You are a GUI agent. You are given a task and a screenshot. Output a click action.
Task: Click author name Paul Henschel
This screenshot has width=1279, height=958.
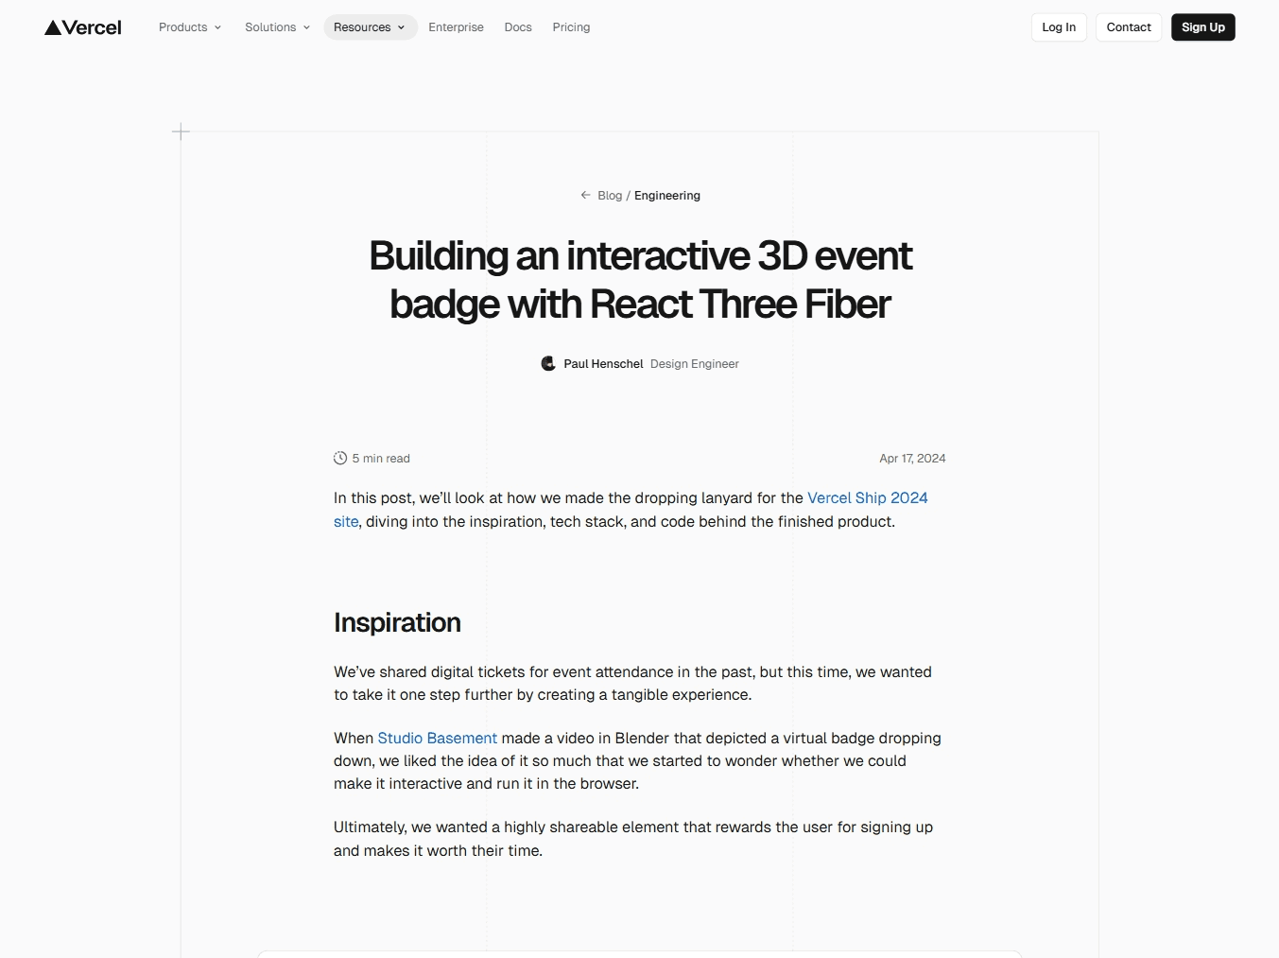click(x=603, y=364)
